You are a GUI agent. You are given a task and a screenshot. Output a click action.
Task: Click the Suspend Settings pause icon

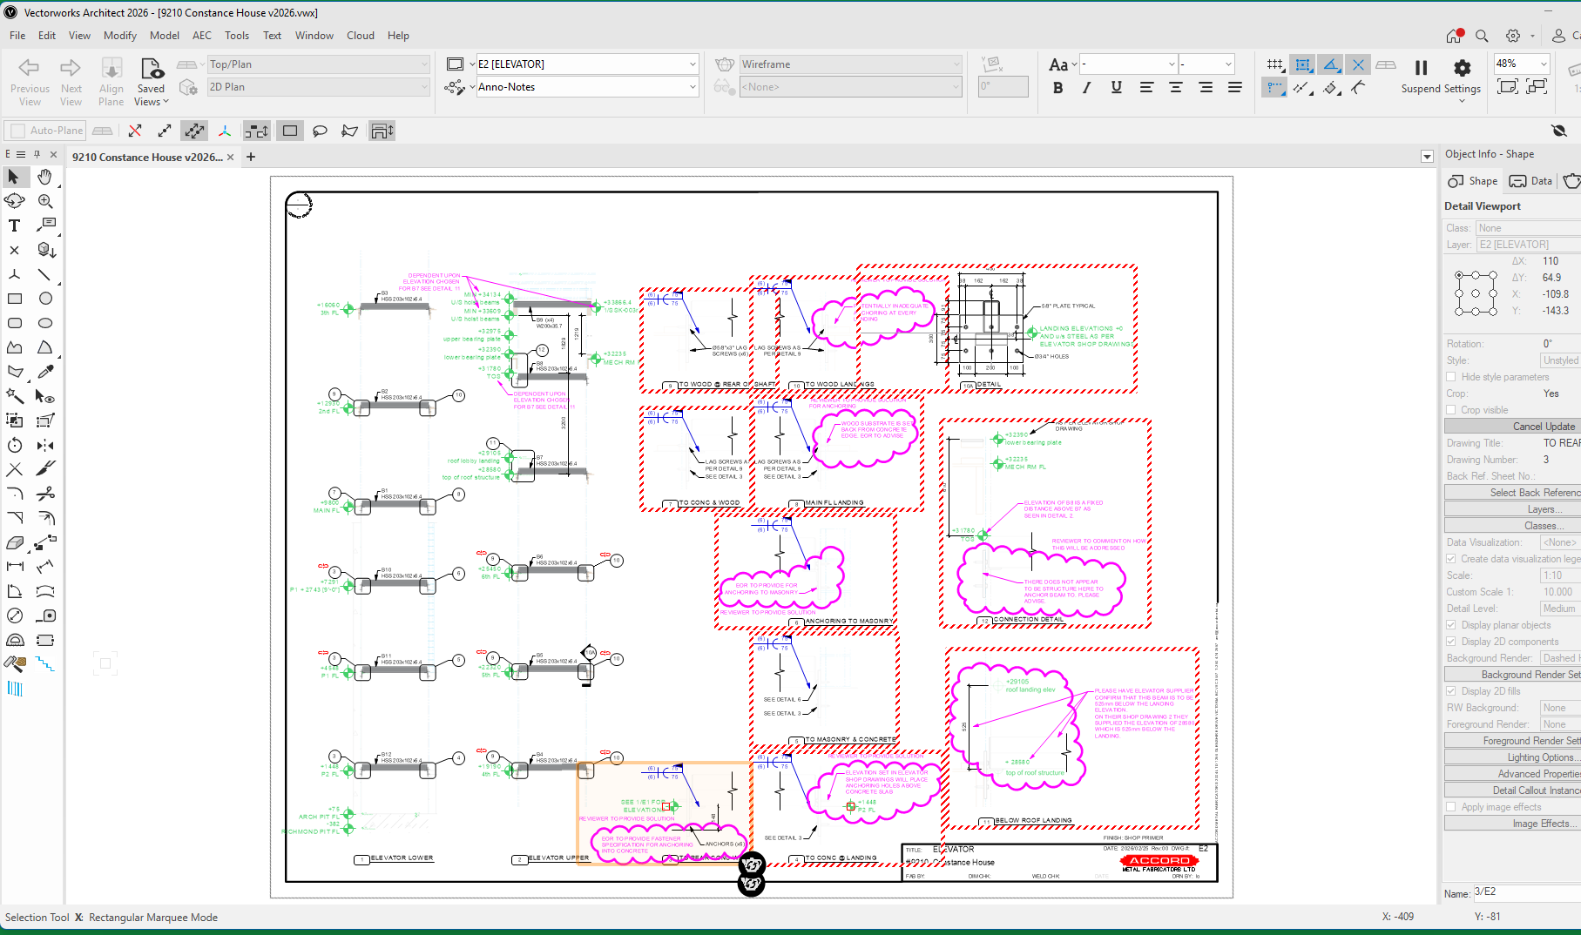(x=1421, y=68)
